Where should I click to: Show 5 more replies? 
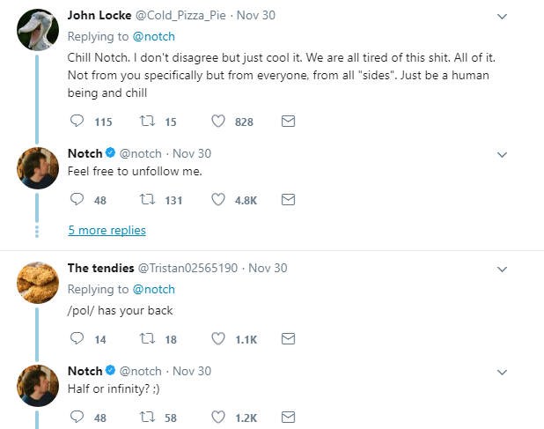[107, 230]
